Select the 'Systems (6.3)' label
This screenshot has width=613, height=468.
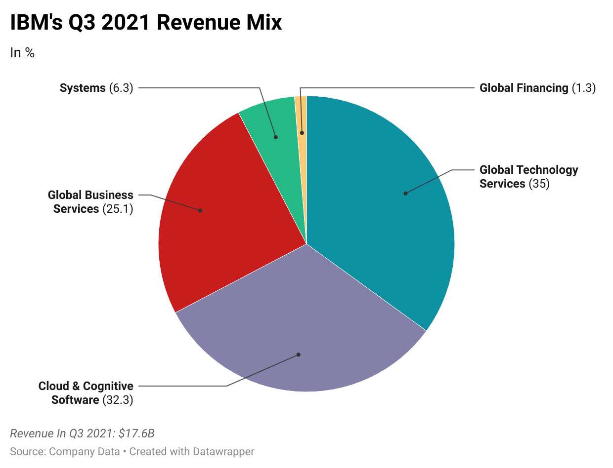coord(96,88)
